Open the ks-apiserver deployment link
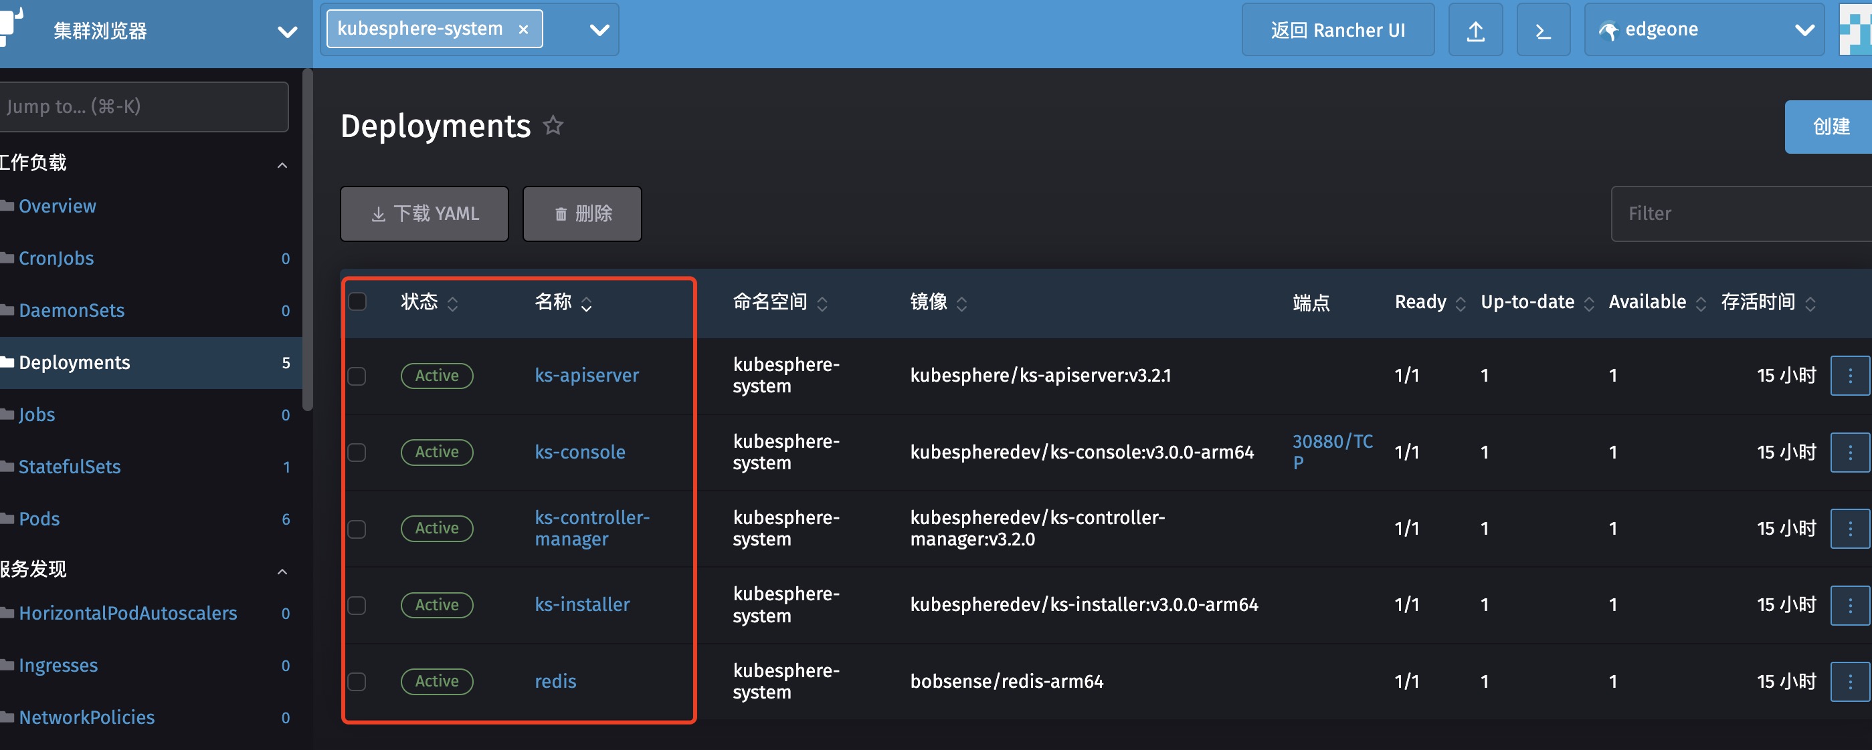This screenshot has height=750, width=1872. click(587, 376)
